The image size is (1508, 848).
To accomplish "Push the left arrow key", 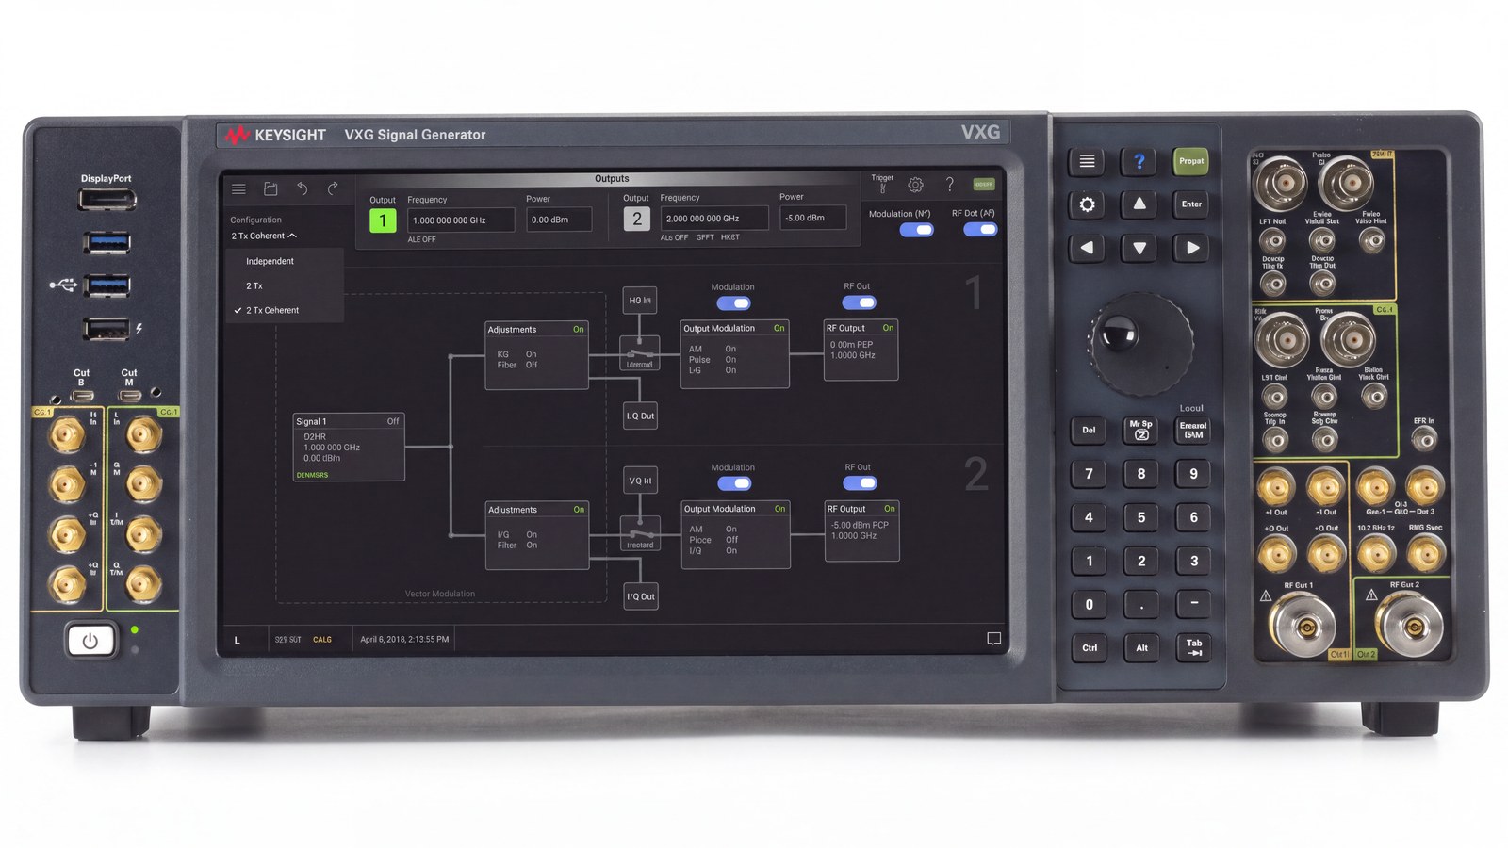I will point(1087,248).
